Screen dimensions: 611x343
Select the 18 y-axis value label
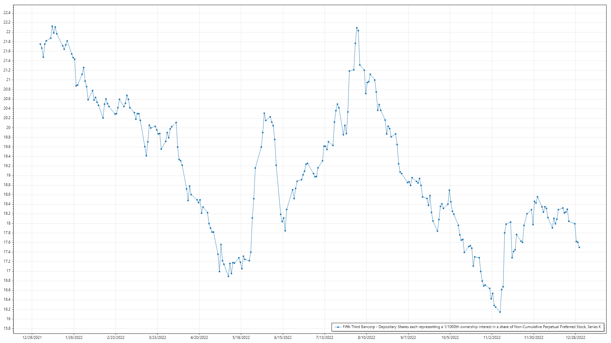(8, 223)
